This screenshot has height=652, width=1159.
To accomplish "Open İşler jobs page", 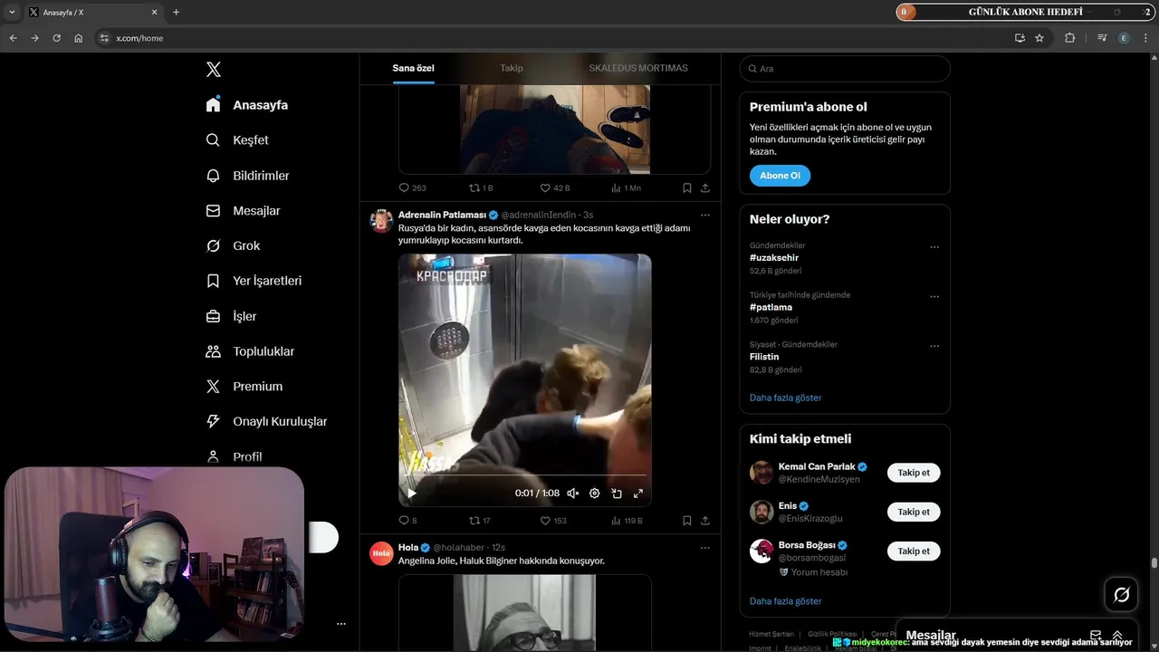I will tap(231, 316).
